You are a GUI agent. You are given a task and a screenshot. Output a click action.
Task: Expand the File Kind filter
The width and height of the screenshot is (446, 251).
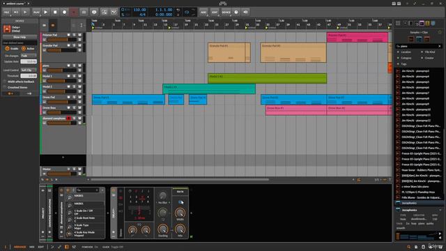pos(429,52)
